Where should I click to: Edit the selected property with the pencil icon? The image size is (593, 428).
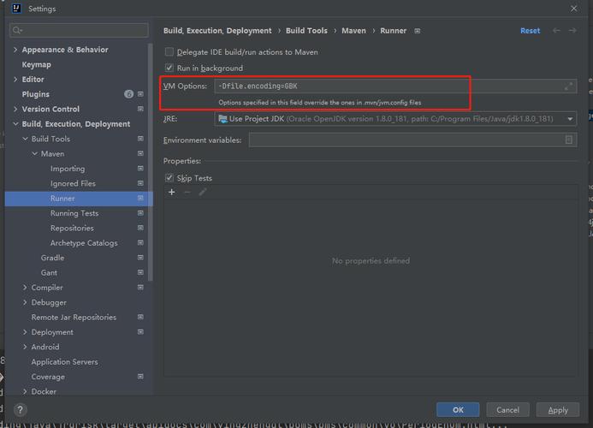(x=203, y=193)
